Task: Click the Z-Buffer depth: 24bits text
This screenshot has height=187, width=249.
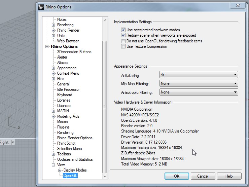Action: click(x=138, y=153)
